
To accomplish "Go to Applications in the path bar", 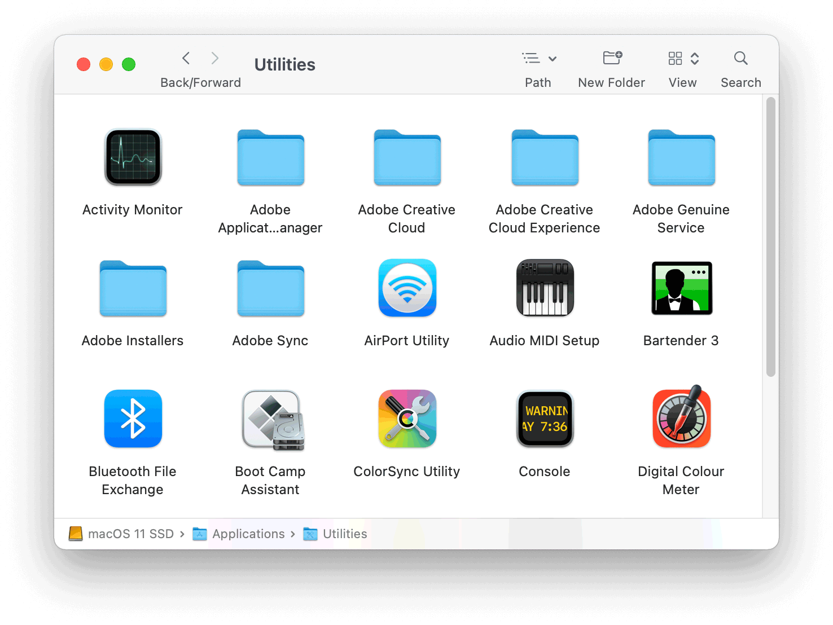I will click(248, 534).
